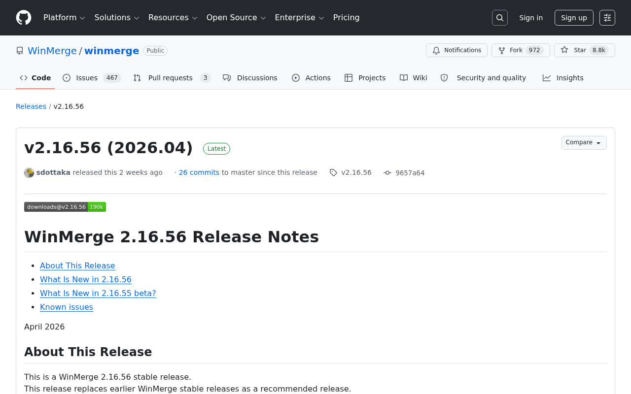
Task: Open the WinMerge organization link
Action: pos(52,51)
